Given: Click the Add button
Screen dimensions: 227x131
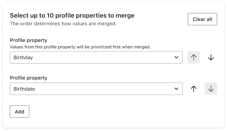Looking at the screenshot, I should point(19,112).
